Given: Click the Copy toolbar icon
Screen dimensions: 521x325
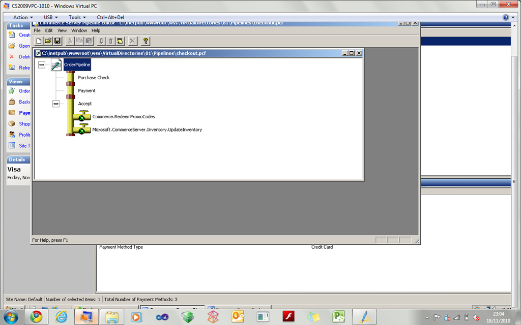Looking at the screenshot, I should tap(79, 41).
